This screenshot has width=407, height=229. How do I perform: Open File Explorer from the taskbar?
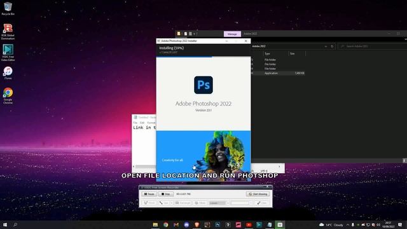(155, 225)
